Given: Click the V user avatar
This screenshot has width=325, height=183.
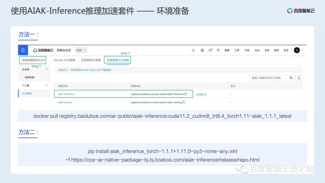Looking at the screenshot, I should coord(297,50).
